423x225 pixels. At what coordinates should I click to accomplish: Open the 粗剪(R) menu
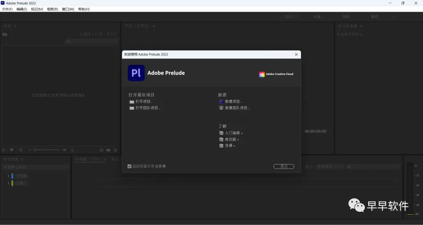[x=52, y=9]
